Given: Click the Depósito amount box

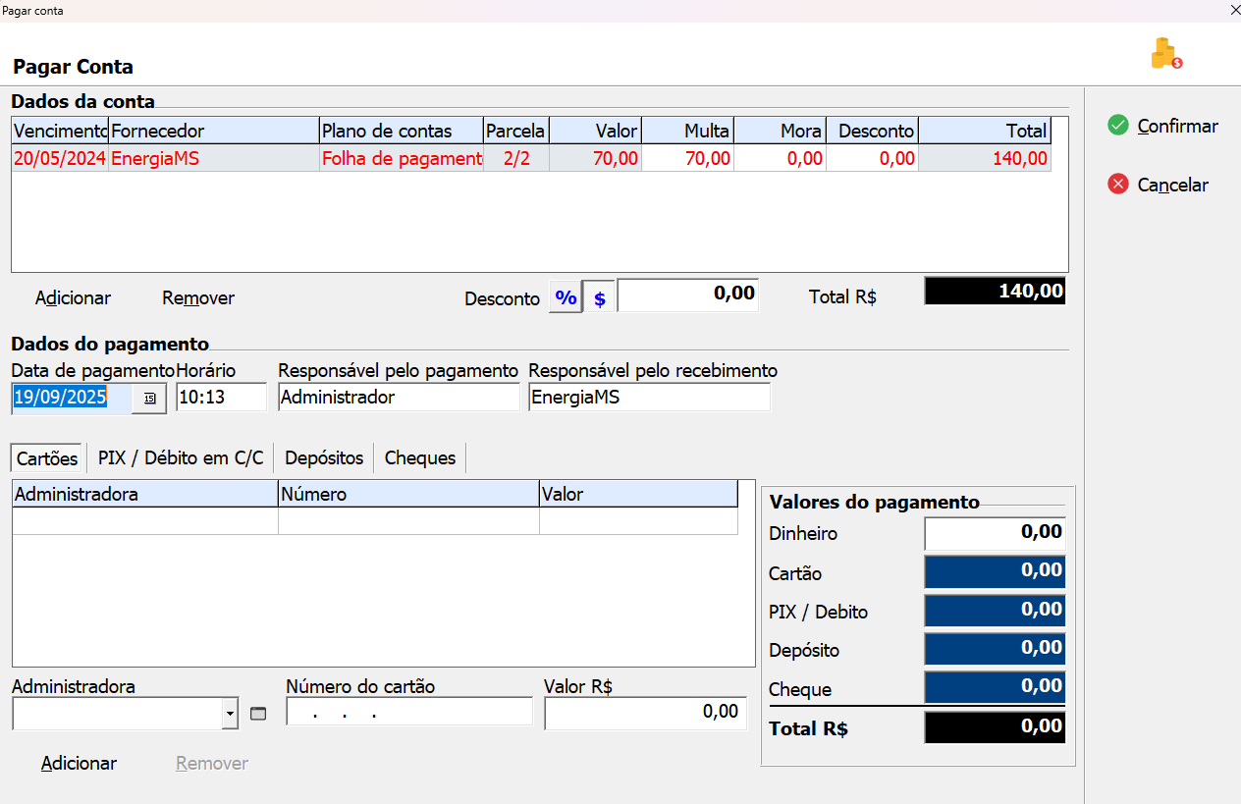Looking at the screenshot, I should pos(995,649).
